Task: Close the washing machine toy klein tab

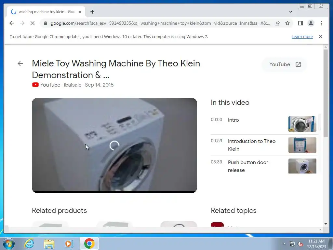Action: (x=80, y=12)
